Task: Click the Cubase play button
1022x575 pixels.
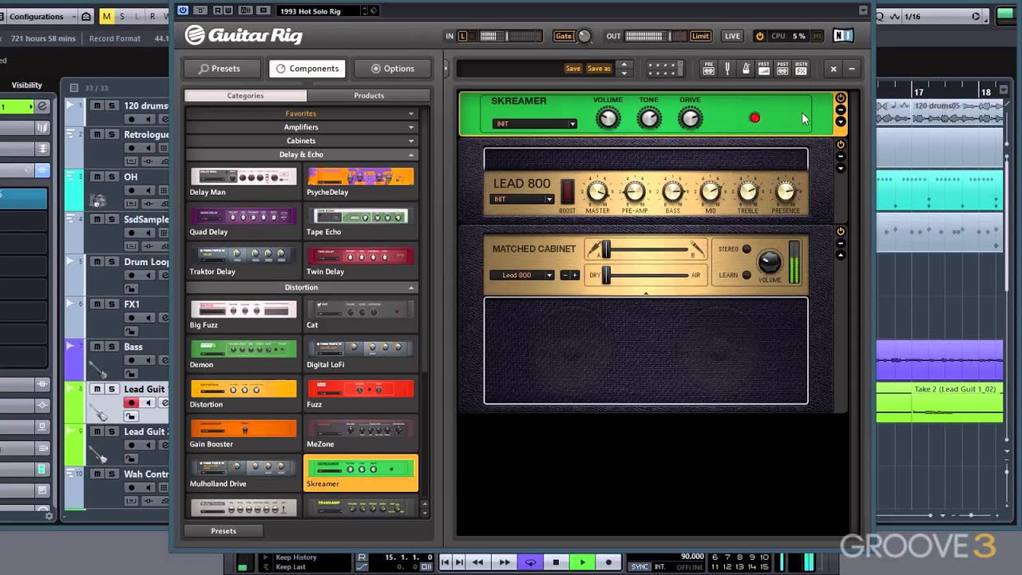Action: click(582, 562)
